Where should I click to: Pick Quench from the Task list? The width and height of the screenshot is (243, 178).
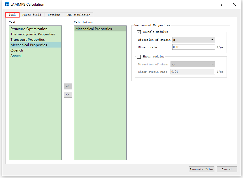17,50
